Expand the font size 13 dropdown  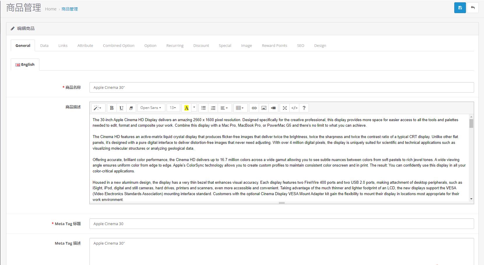(x=173, y=108)
